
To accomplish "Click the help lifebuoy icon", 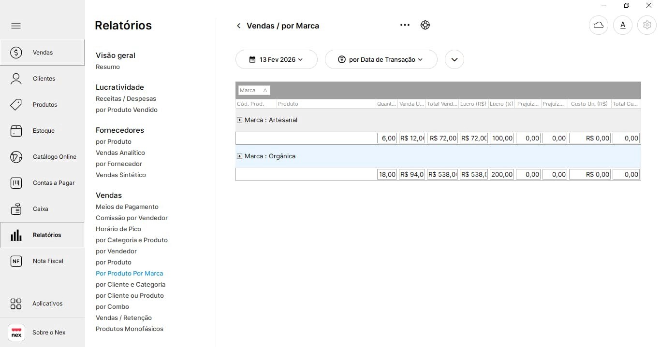I will (425, 25).
